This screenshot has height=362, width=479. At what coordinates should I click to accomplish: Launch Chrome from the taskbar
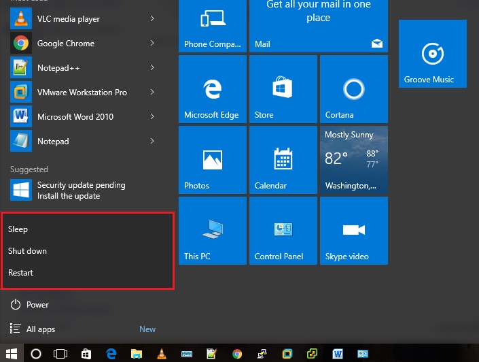click(237, 354)
